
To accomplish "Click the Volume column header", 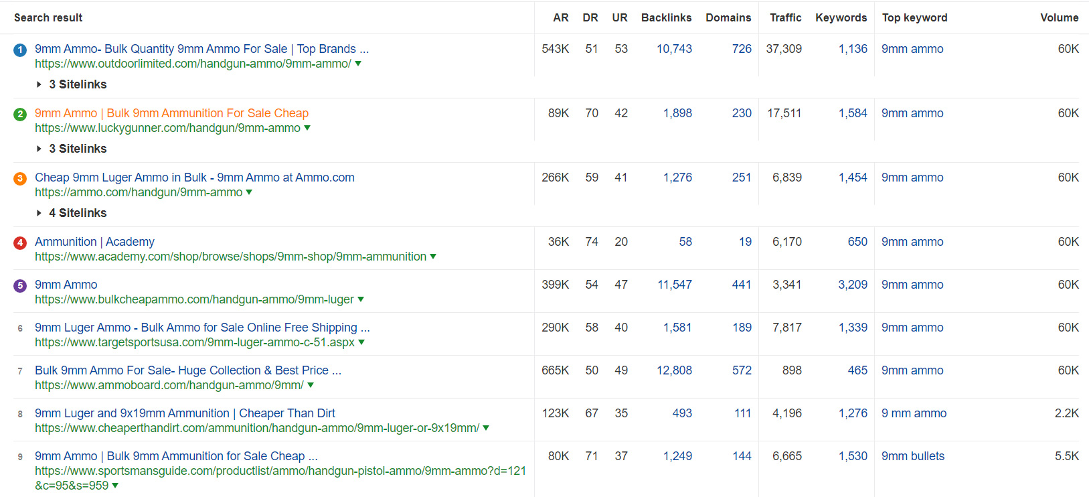I will [x=1060, y=17].
